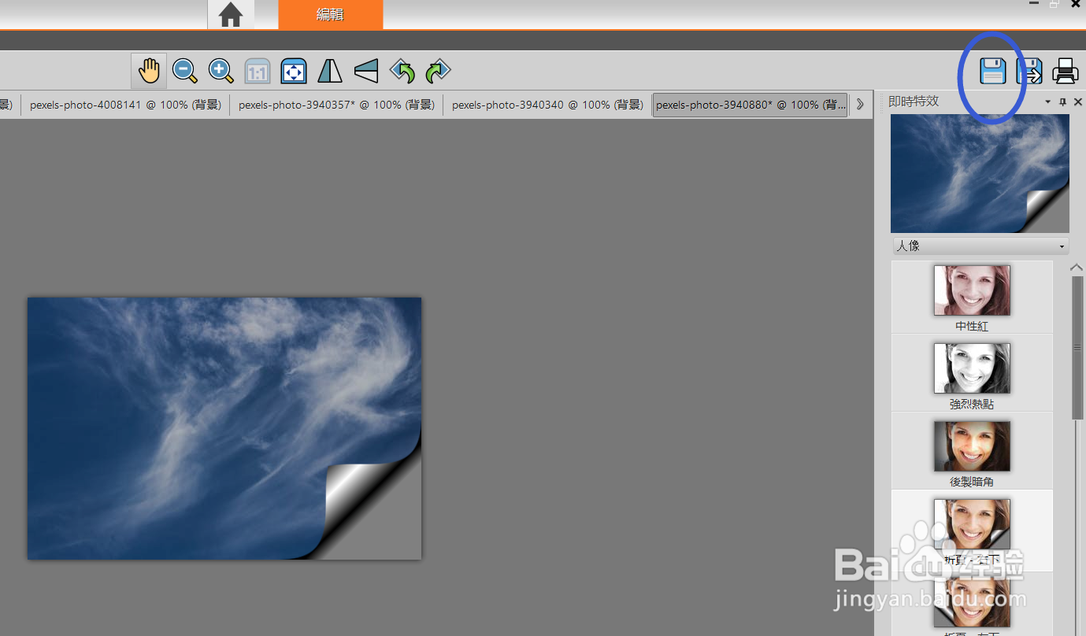Switch to the 編輯 tab

[331, 15]
